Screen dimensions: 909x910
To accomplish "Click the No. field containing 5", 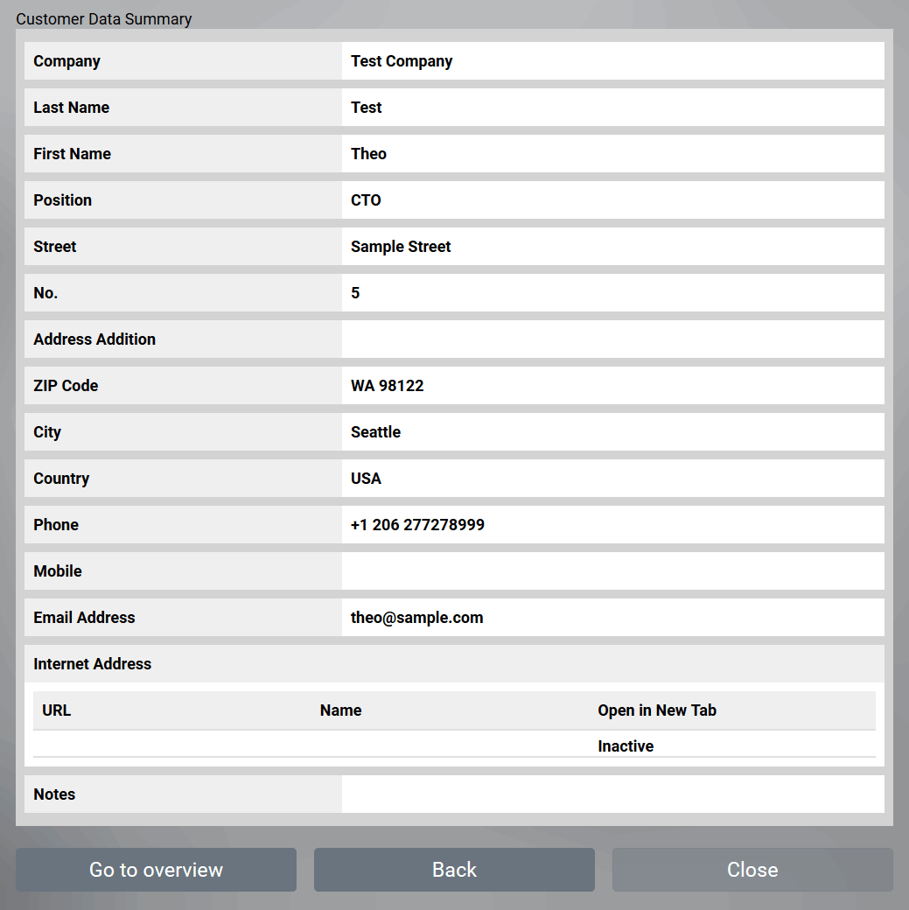I will tap(612, 292).
